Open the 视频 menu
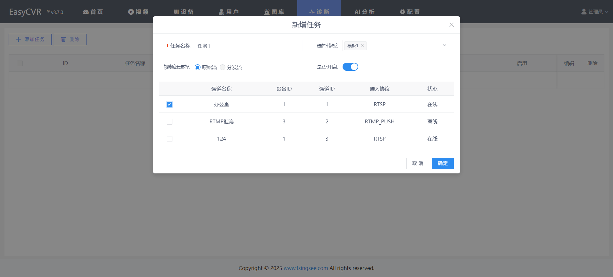Image resolution: width=613 pixels, height=277 pixels. point(138,12)
